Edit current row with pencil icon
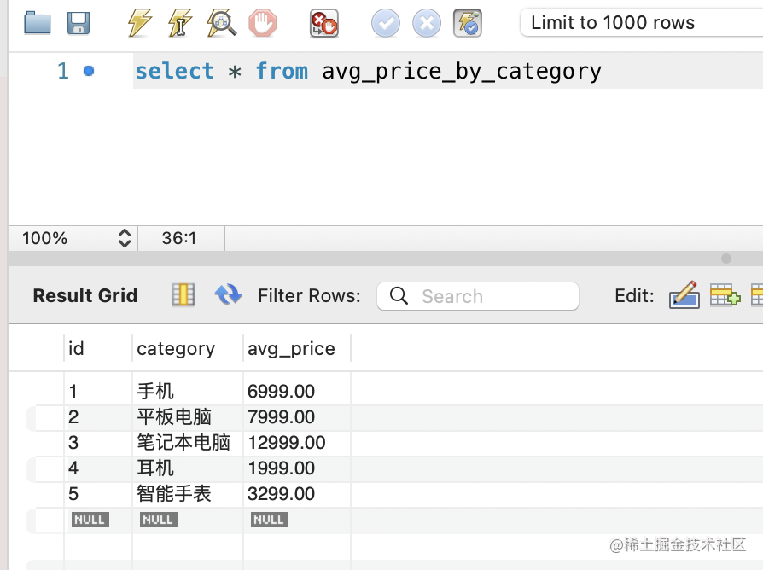Viewport: 763px width, 570px height. [x=684, y=295]
